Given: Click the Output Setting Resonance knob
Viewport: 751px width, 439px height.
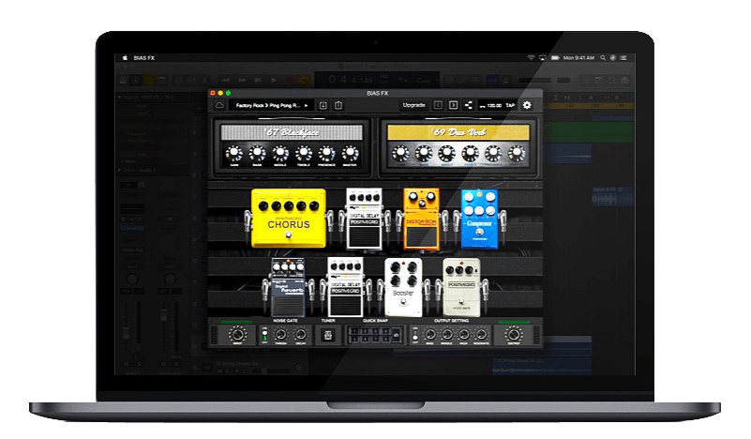Looking at the screenshot, I should [481, 335].
